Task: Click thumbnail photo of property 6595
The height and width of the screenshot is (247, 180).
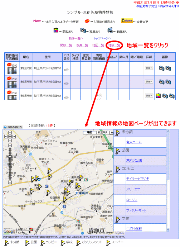Action: [12, 71]
